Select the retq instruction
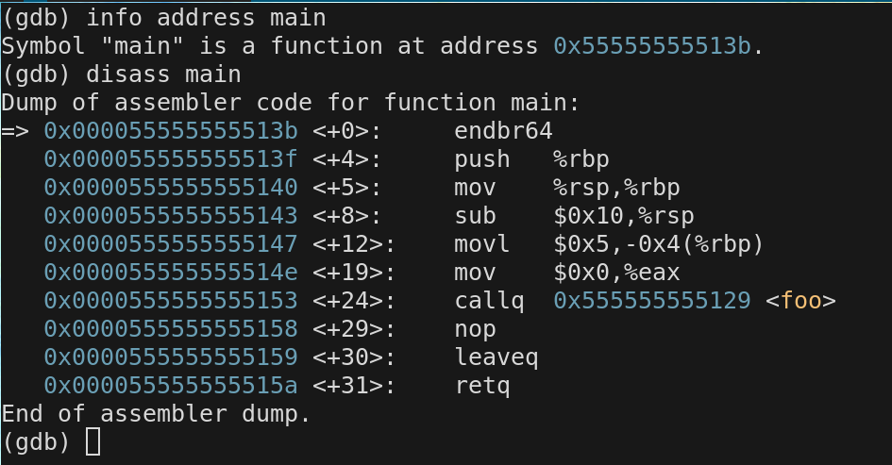 click(x=483, y=386)
